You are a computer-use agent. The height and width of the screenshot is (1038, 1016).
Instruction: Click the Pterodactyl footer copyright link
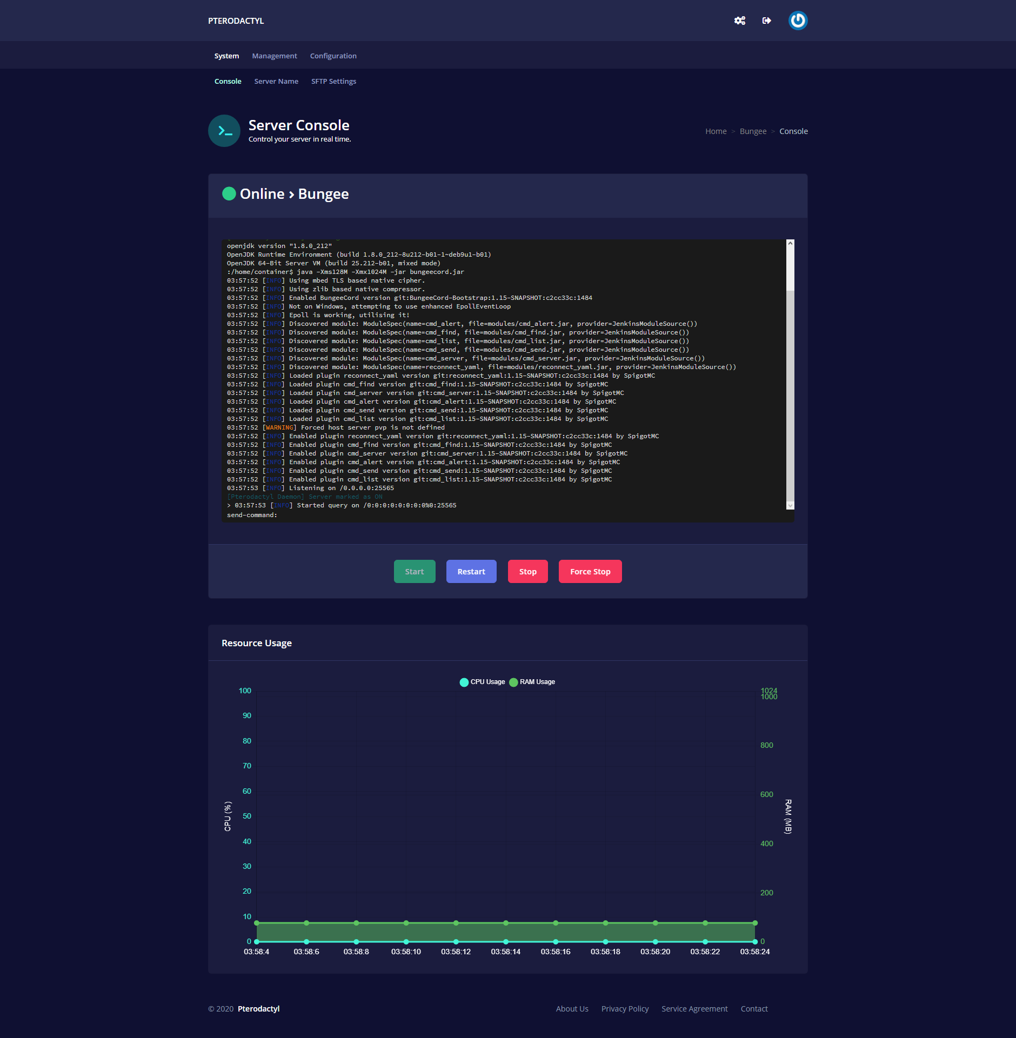tap(258, 1009)
